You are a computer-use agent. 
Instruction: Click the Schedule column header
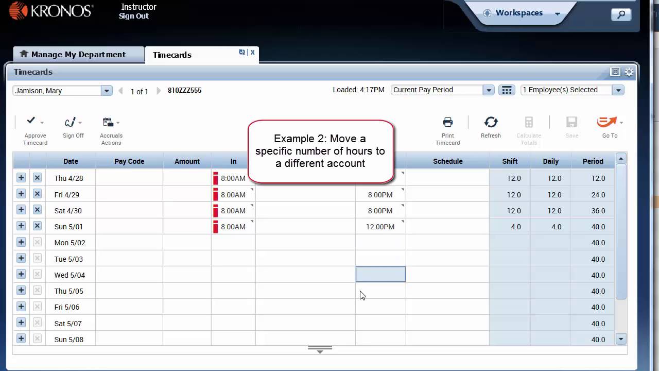tap(447, 161)
